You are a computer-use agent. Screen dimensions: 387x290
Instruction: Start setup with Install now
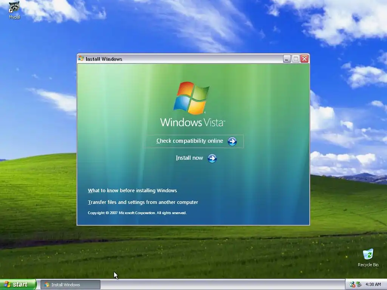pos(196,158)
